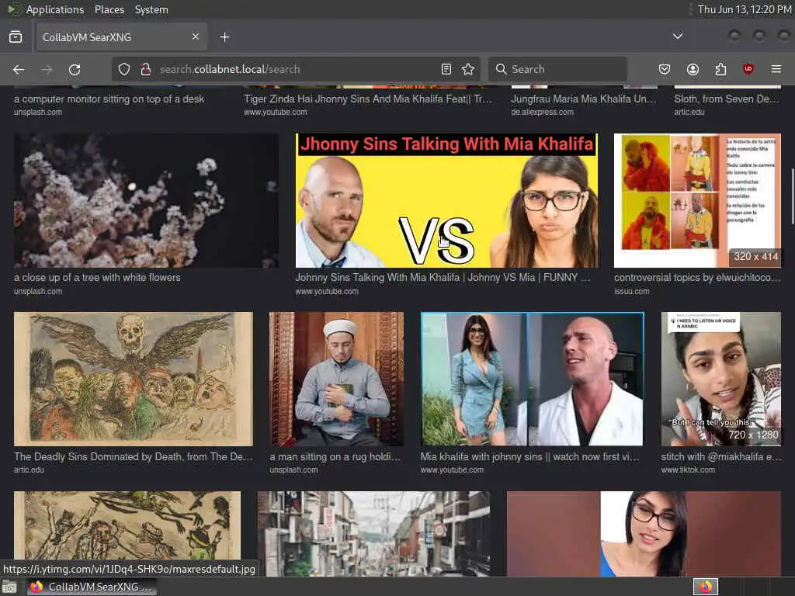795x596 pixels.
Task: Bookmark this page with the star icon
Action: (x=468, y=69)
